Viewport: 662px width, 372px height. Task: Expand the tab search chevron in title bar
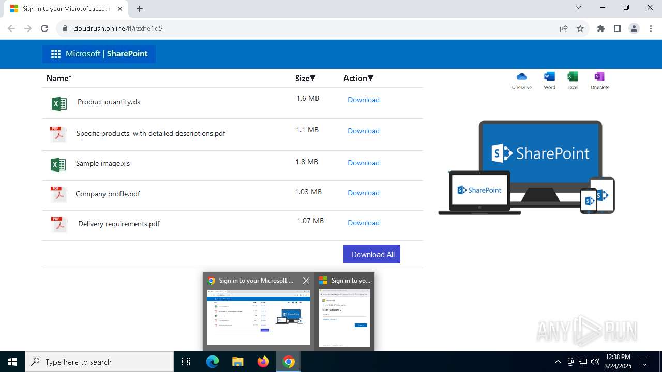[579, 7]
